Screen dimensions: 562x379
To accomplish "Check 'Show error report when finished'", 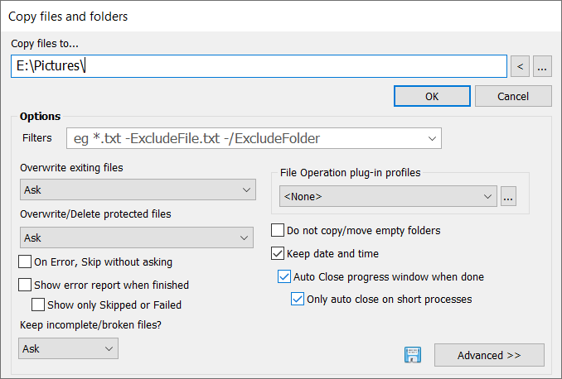I will 26,285.
